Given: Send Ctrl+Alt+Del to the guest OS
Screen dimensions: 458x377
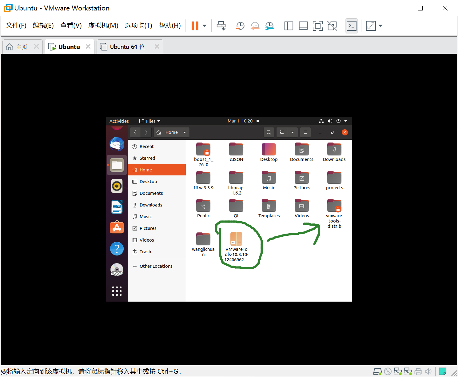Looking at the screenshot, I should coord(221,26).
